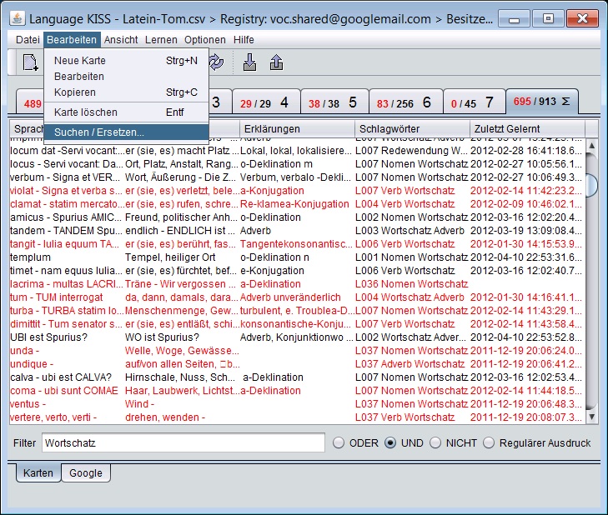Select the 'undique -' row
The height and width of the screenshot is (515, 608).
pos(297,364)
